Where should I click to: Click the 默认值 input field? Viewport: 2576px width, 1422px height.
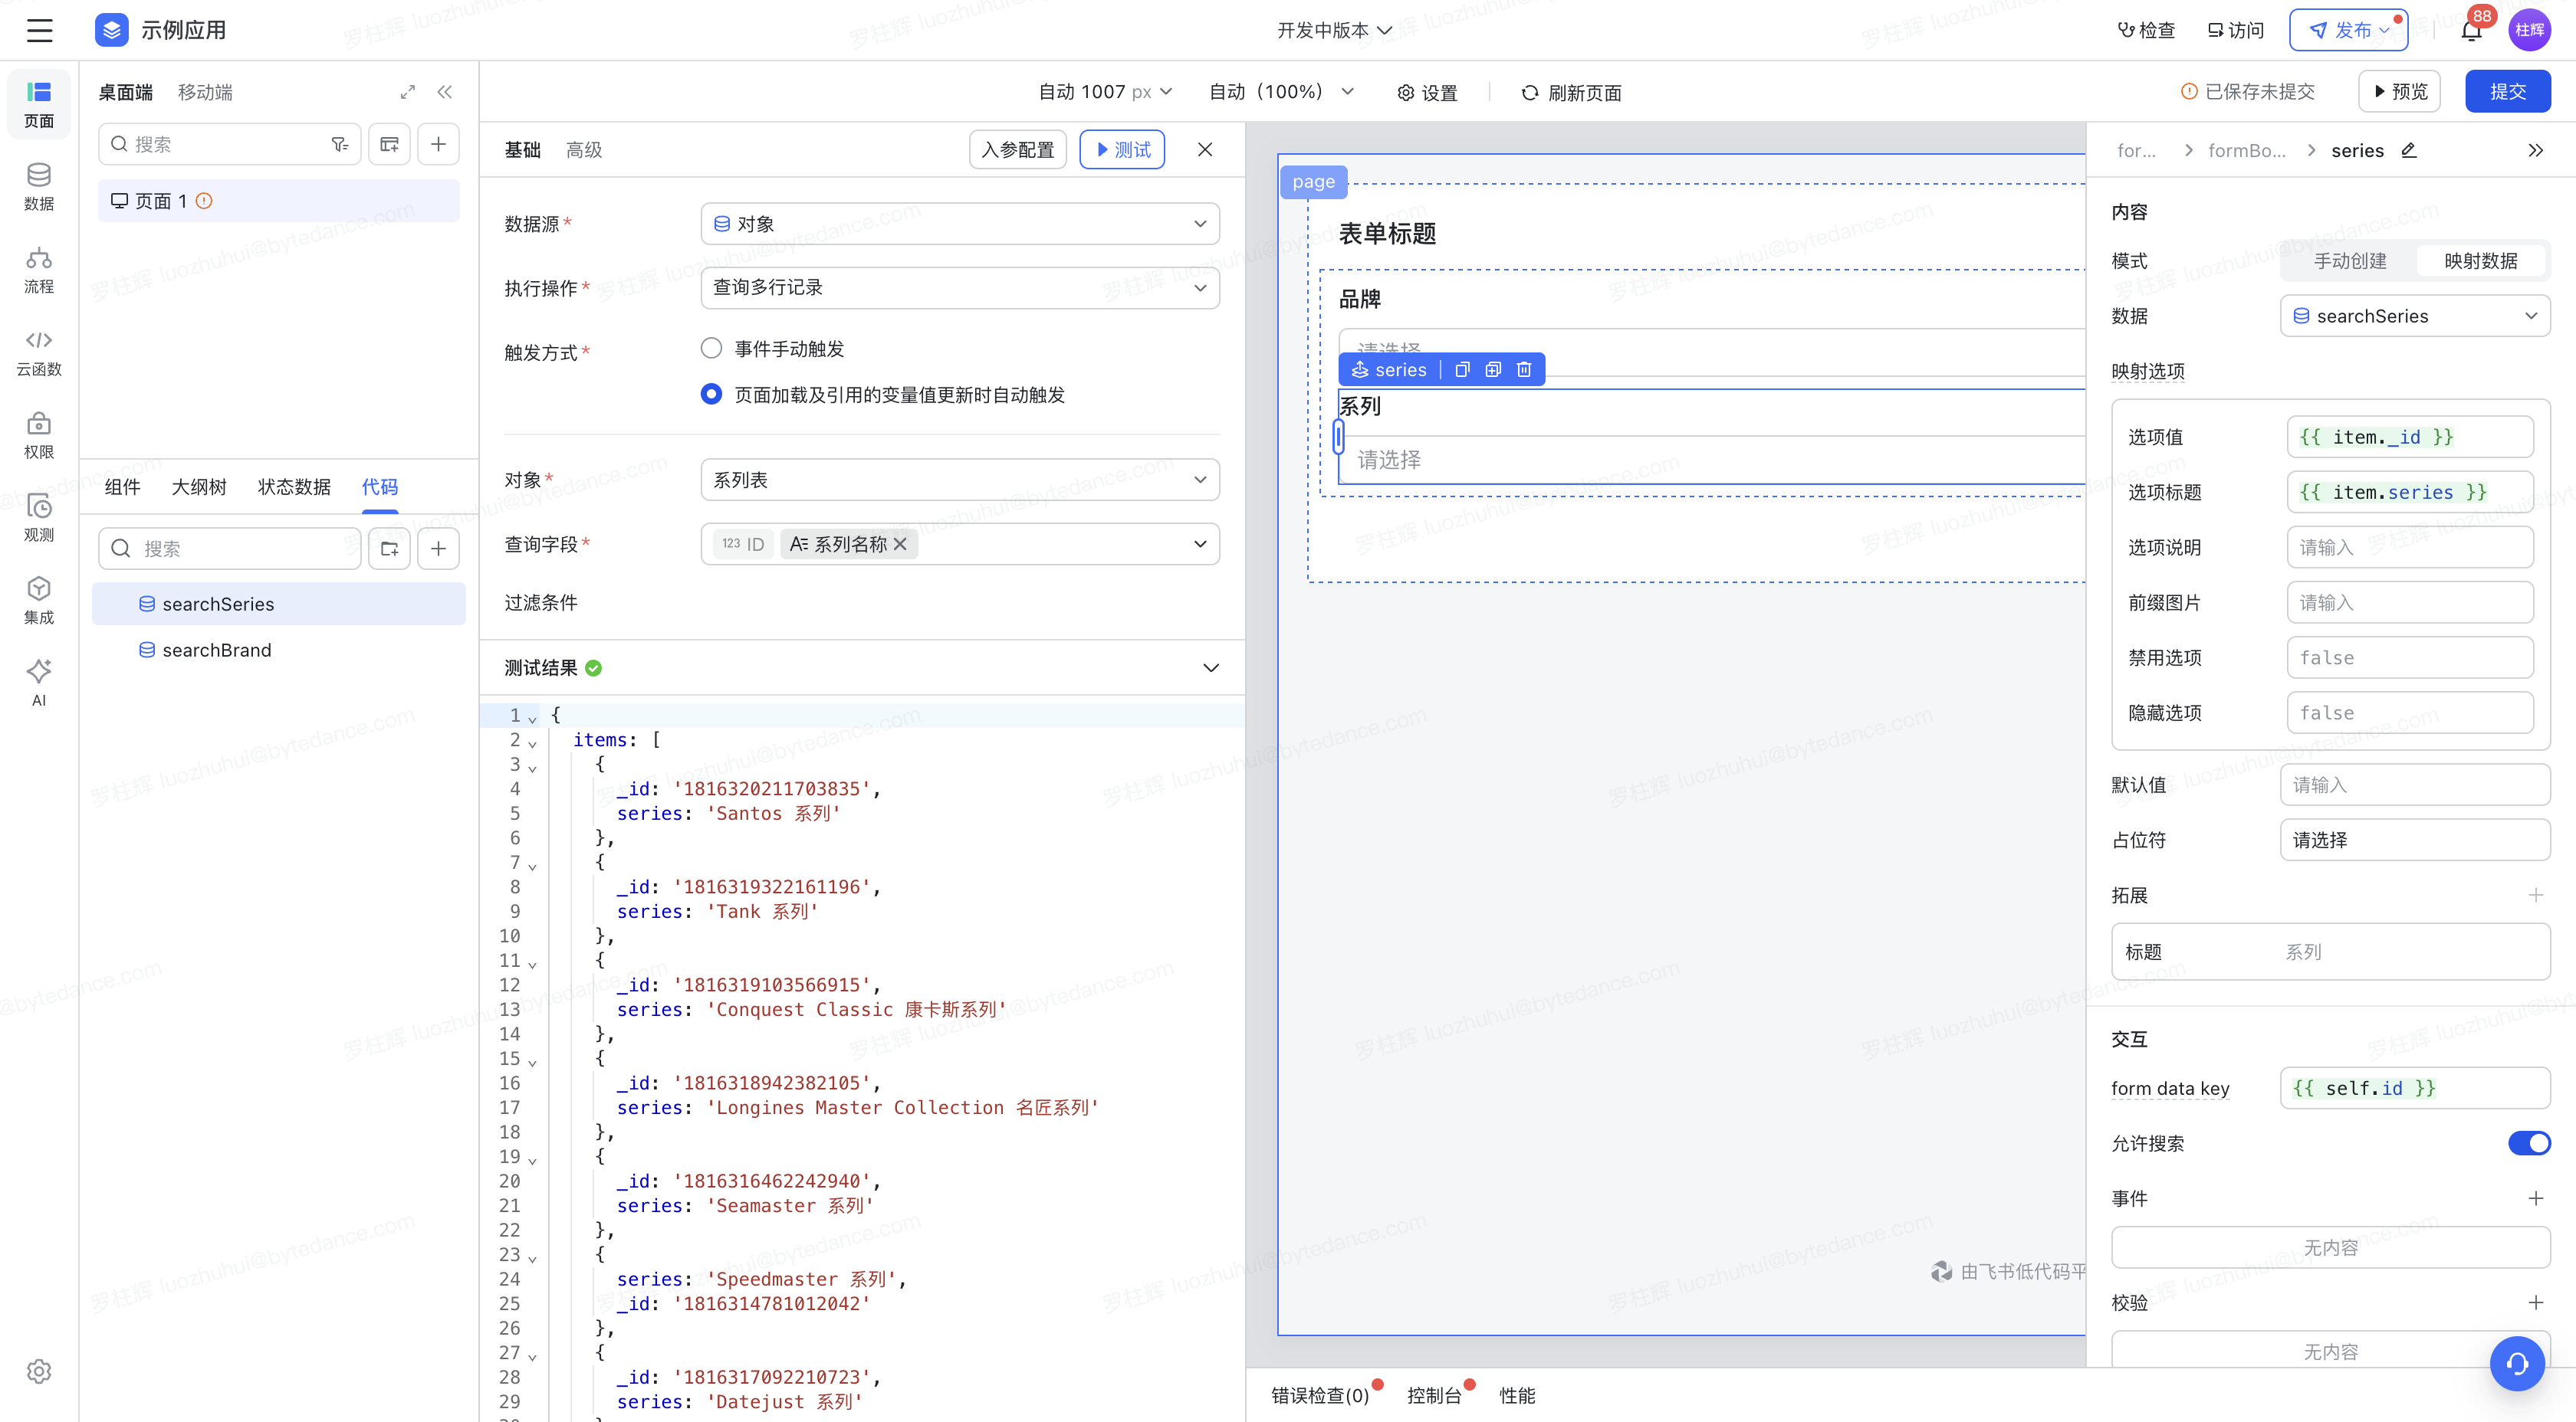2415,785
